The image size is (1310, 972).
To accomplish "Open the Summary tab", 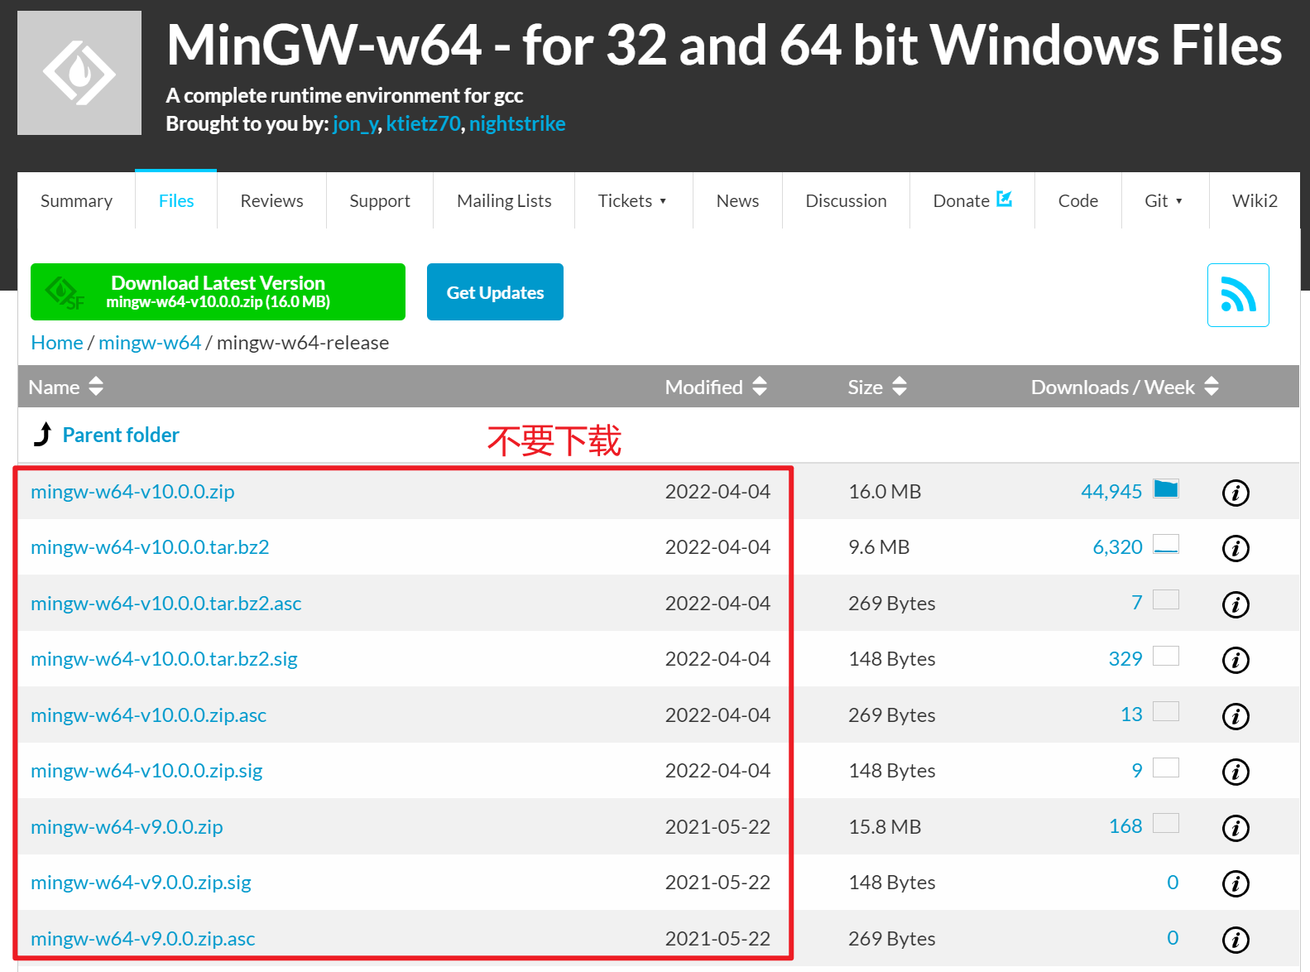I will click(76, 200).
